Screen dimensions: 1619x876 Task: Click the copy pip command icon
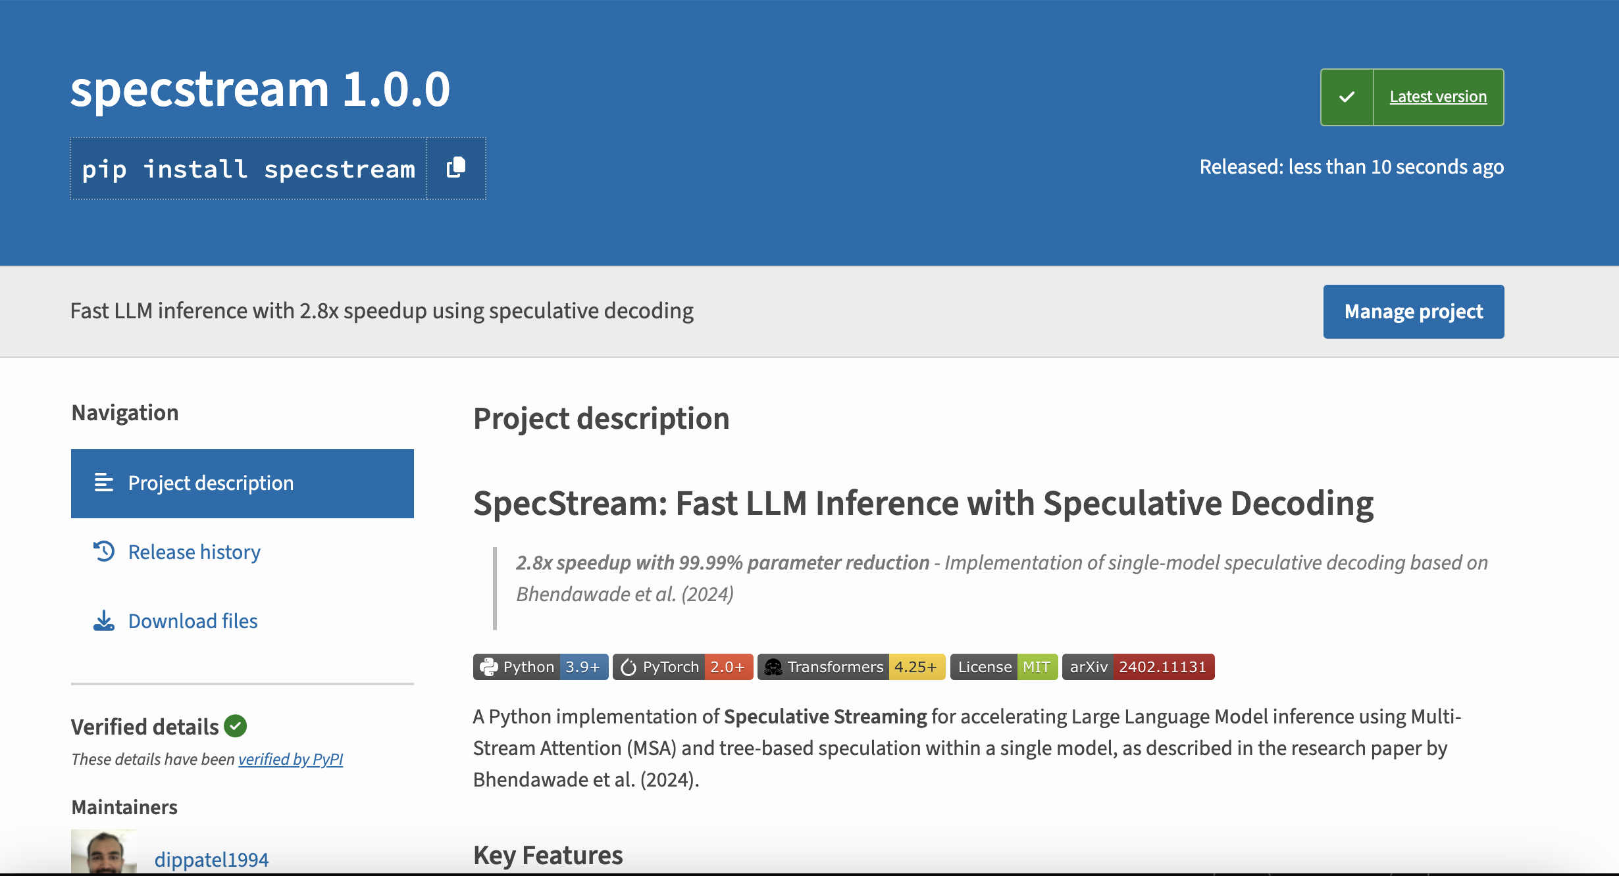pos(456,168)
